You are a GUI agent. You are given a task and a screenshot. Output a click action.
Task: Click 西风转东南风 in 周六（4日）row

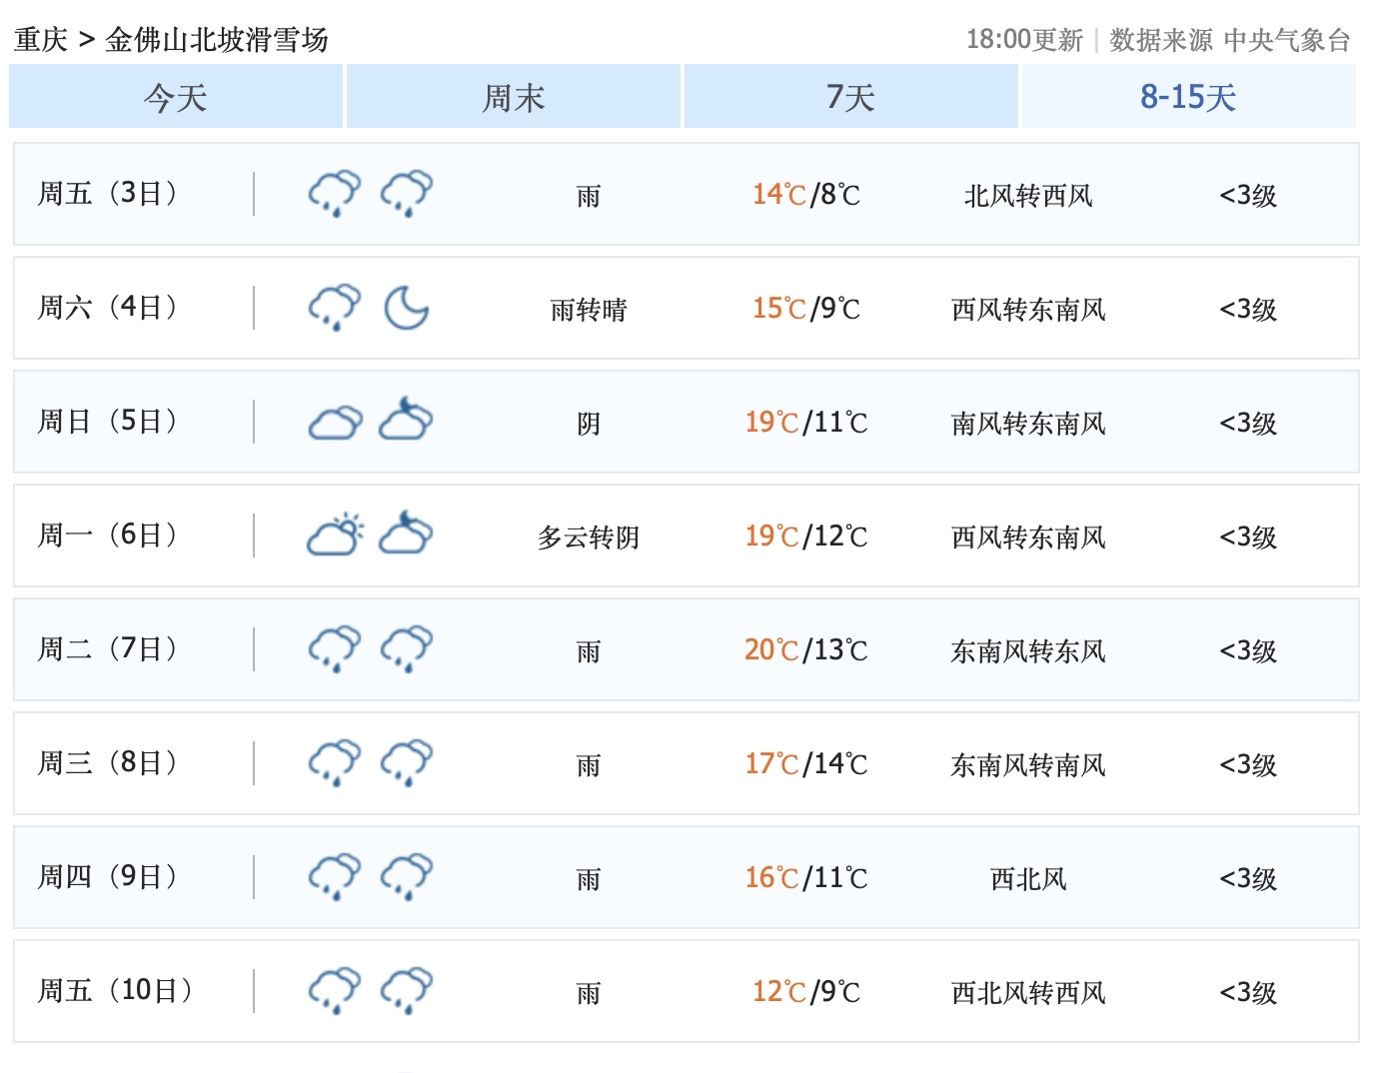pyautogui.click(x=1028, y=310)
